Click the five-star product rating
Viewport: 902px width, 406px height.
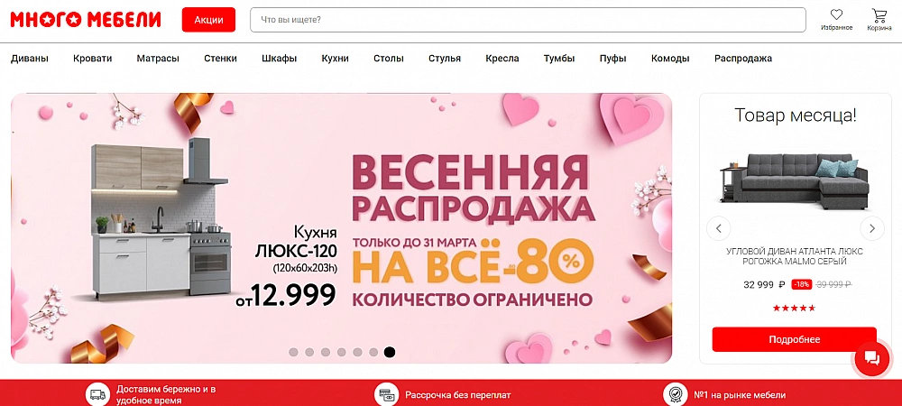click(x=795, y=309)
